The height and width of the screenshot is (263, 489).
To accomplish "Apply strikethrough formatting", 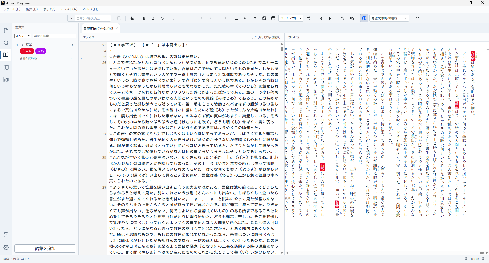I will (162, 18).
